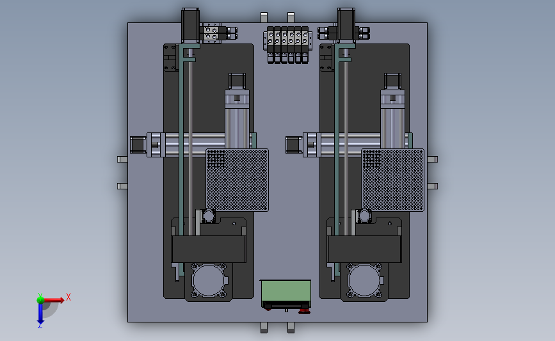Image resolution: width=555 pixels, height=341 pixels.
Task: Select the left perforated tray
Action: click(x=237, y=180)
